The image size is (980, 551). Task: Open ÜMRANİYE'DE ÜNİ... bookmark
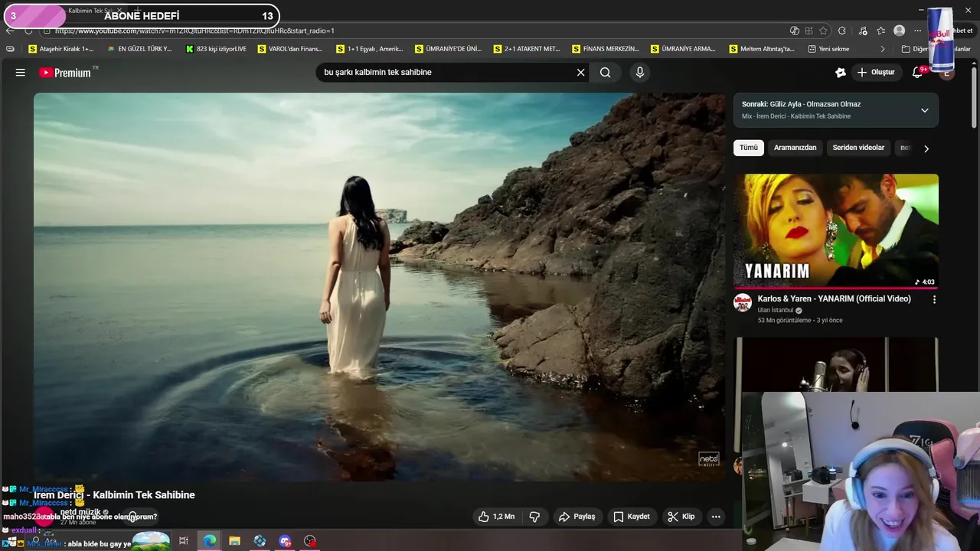pos(449,49)
